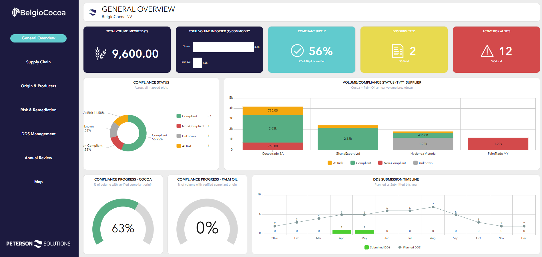This screenshot has height=257, width=542.
Task: Click the "5 Critical" text in Active Risk Alerts
Action: pyautogui.click(x=496, y=61)
